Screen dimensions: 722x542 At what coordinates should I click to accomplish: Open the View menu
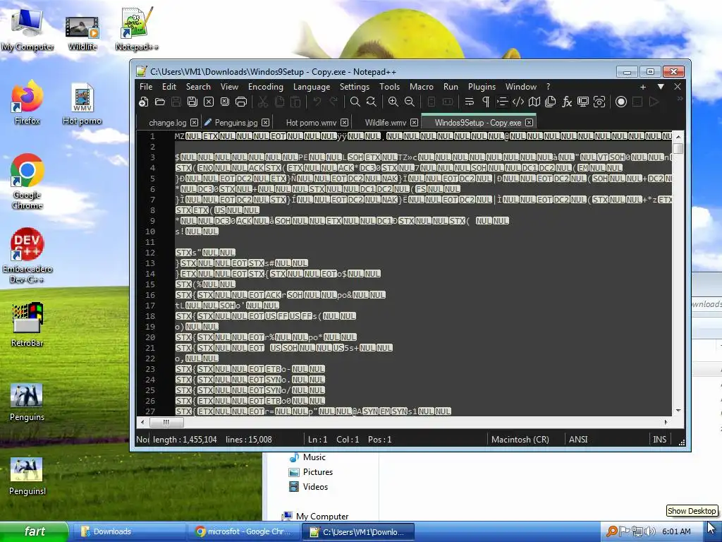[x=229, y=87]
